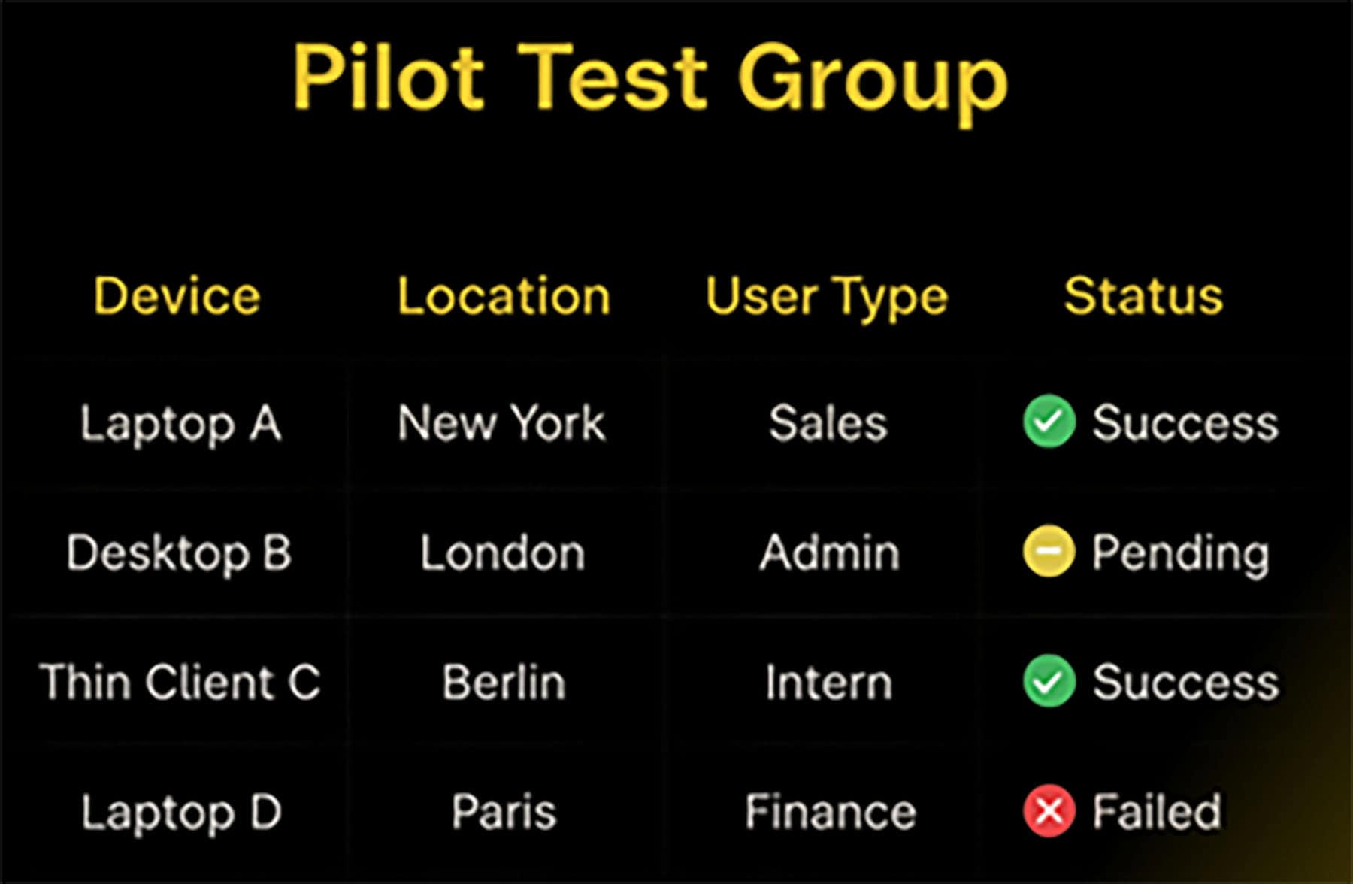Click the Status column header
Viewport: 1353px width, 884px height.
[x=1143, y=295]
